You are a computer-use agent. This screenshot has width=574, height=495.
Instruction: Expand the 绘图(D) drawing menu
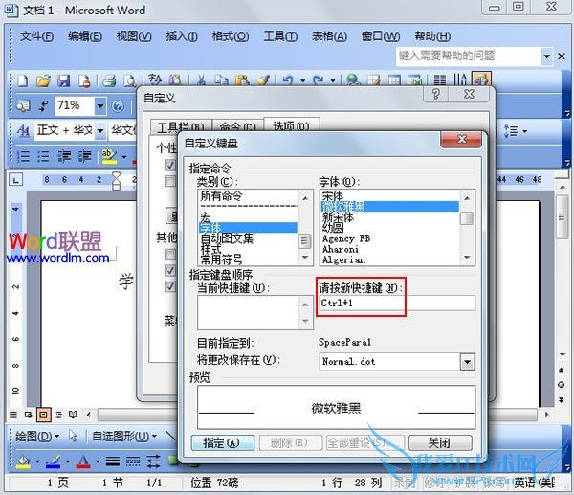coord(37,437)
